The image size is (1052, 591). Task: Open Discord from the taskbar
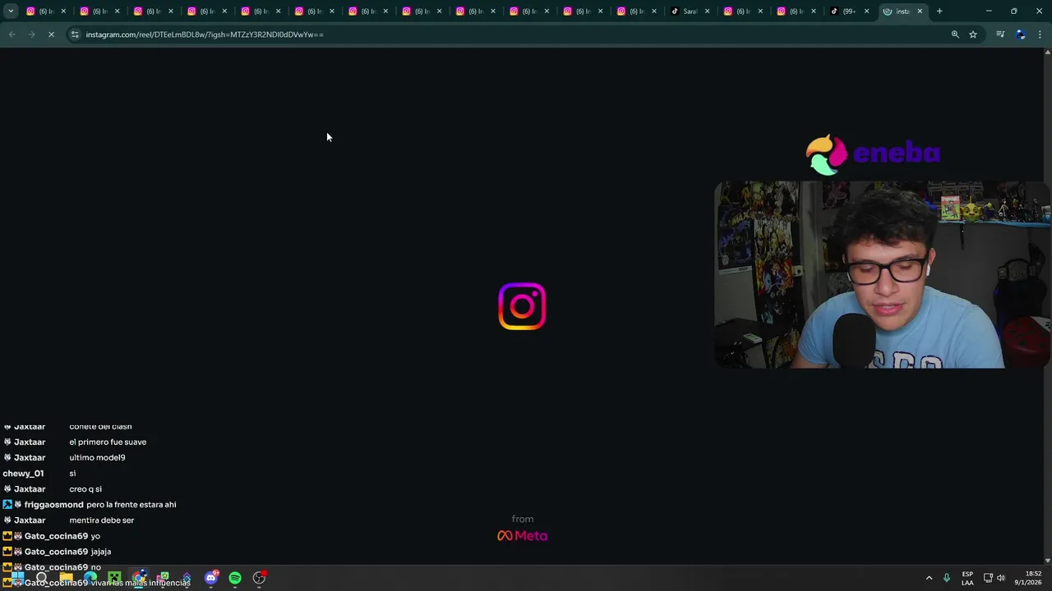tap(211, 578)
